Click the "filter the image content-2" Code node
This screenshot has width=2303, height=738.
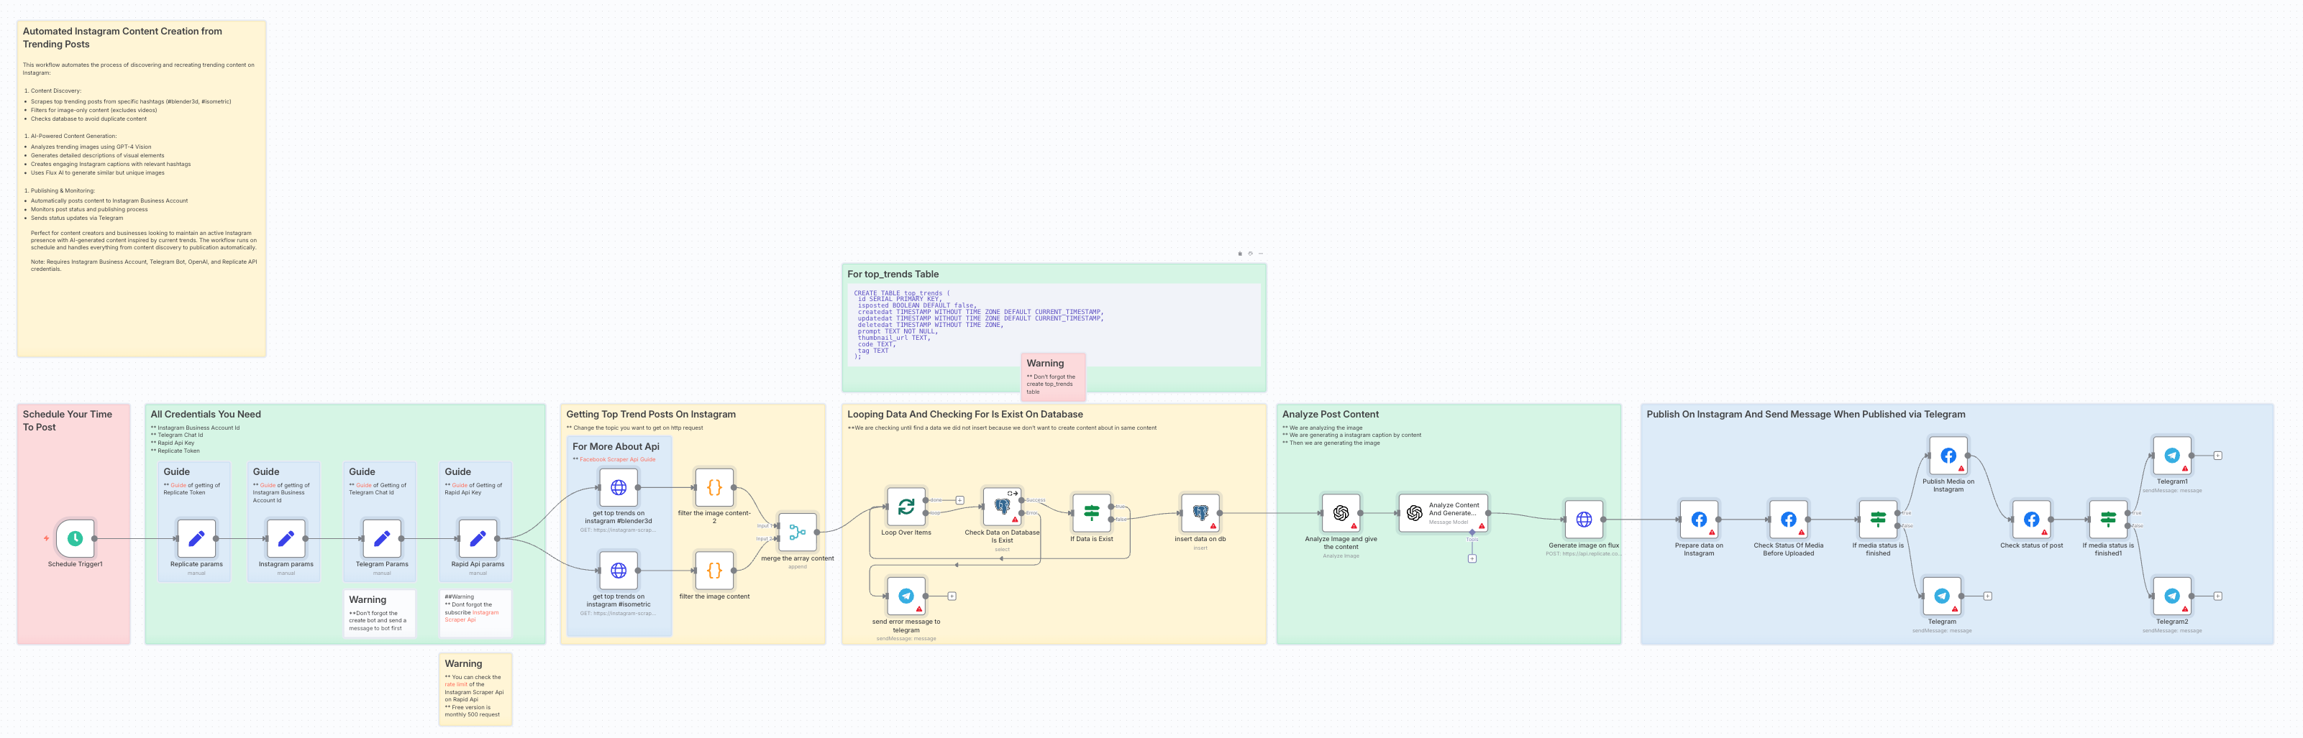714,488
